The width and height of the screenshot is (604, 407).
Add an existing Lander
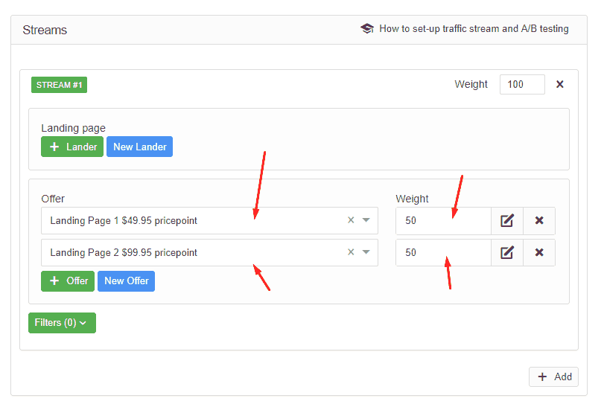pos(72,147)
